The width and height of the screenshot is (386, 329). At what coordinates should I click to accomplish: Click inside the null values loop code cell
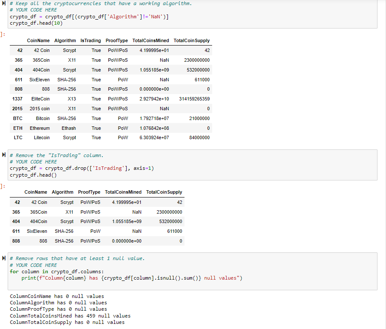[x=192, y=271]
